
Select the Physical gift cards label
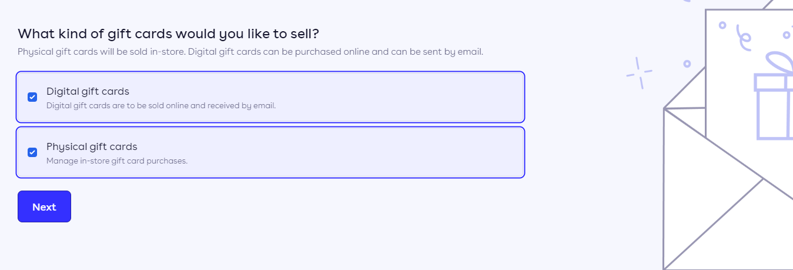click(x=92, y=146)
